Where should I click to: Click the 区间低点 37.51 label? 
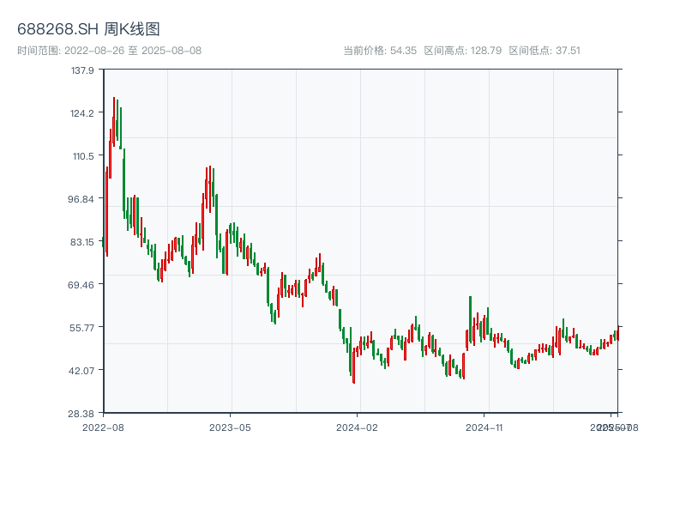545,51
